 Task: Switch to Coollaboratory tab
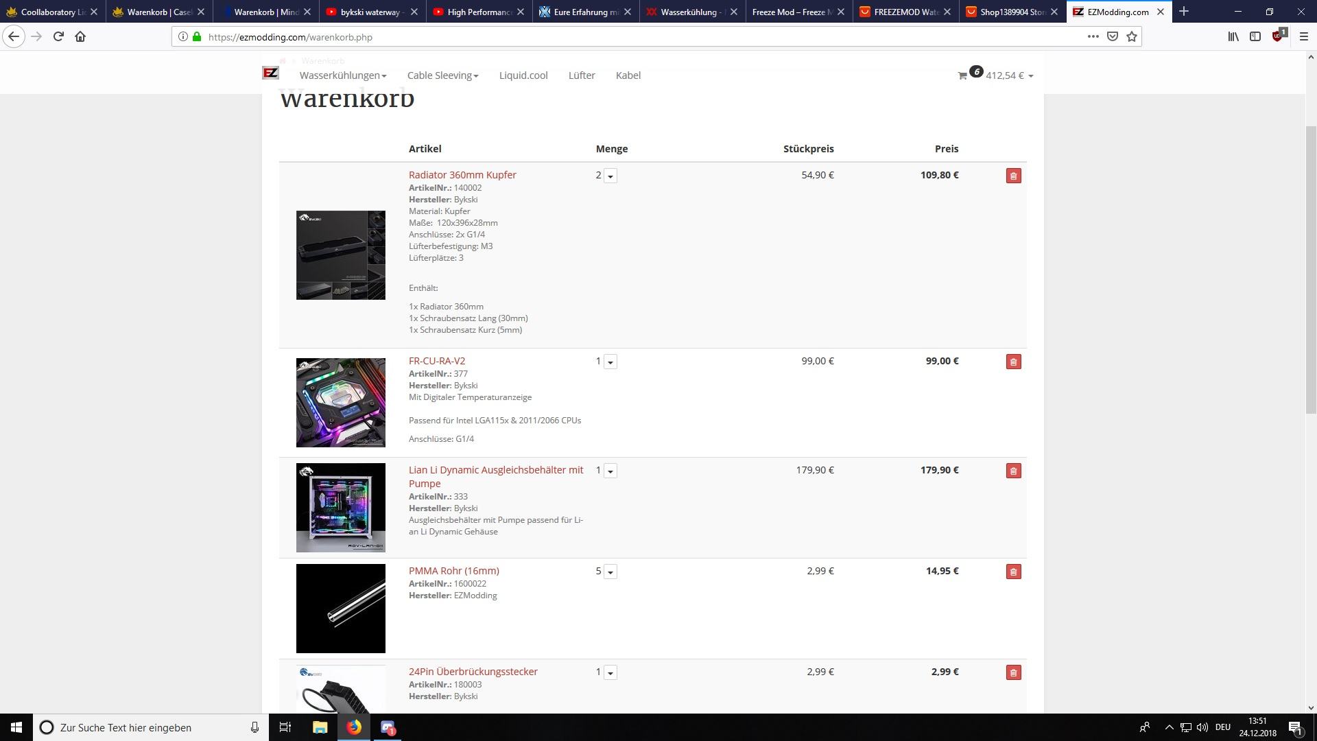pyautogui.click(x=51, y=12)
